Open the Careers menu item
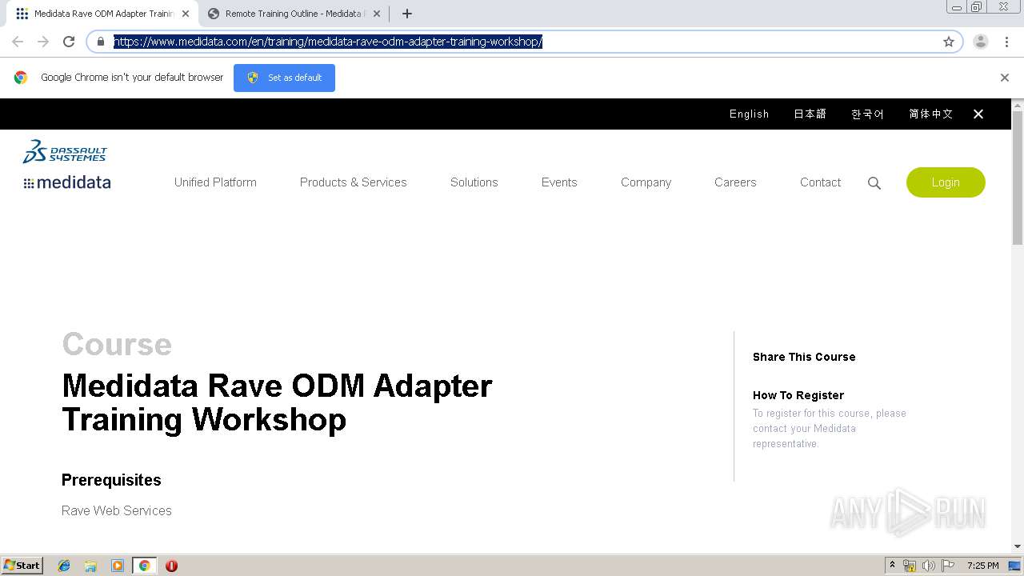 coord(735,182)
